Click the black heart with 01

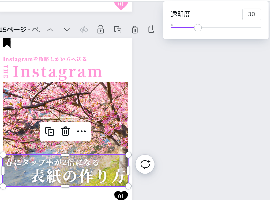tap(121, 195)
